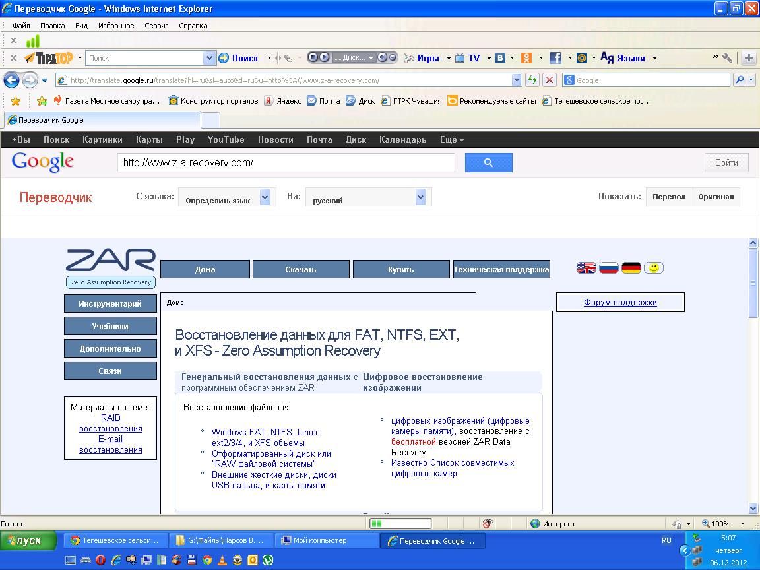Open the Favorites star icon
The width and height of the screenshot is (760, 570).
[x=16, y=101]
